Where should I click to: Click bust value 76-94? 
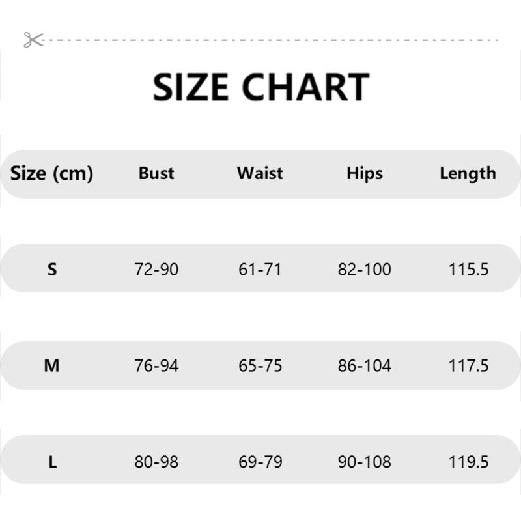pyautogui.click(x=156, y=366)
